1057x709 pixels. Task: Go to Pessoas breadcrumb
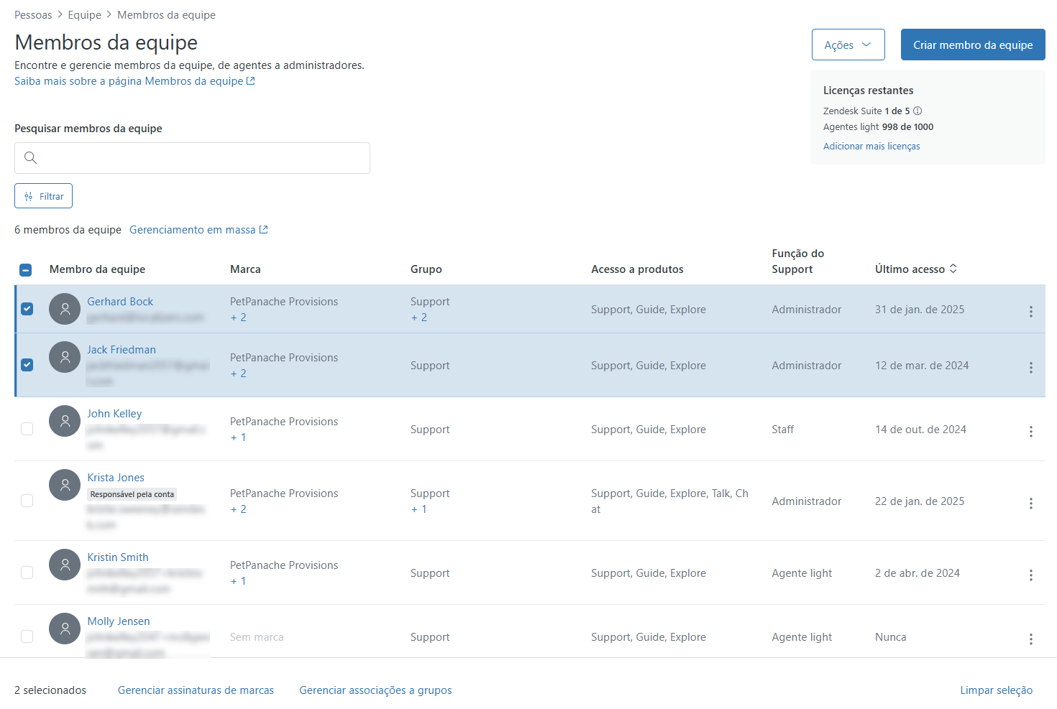(33, 15)
